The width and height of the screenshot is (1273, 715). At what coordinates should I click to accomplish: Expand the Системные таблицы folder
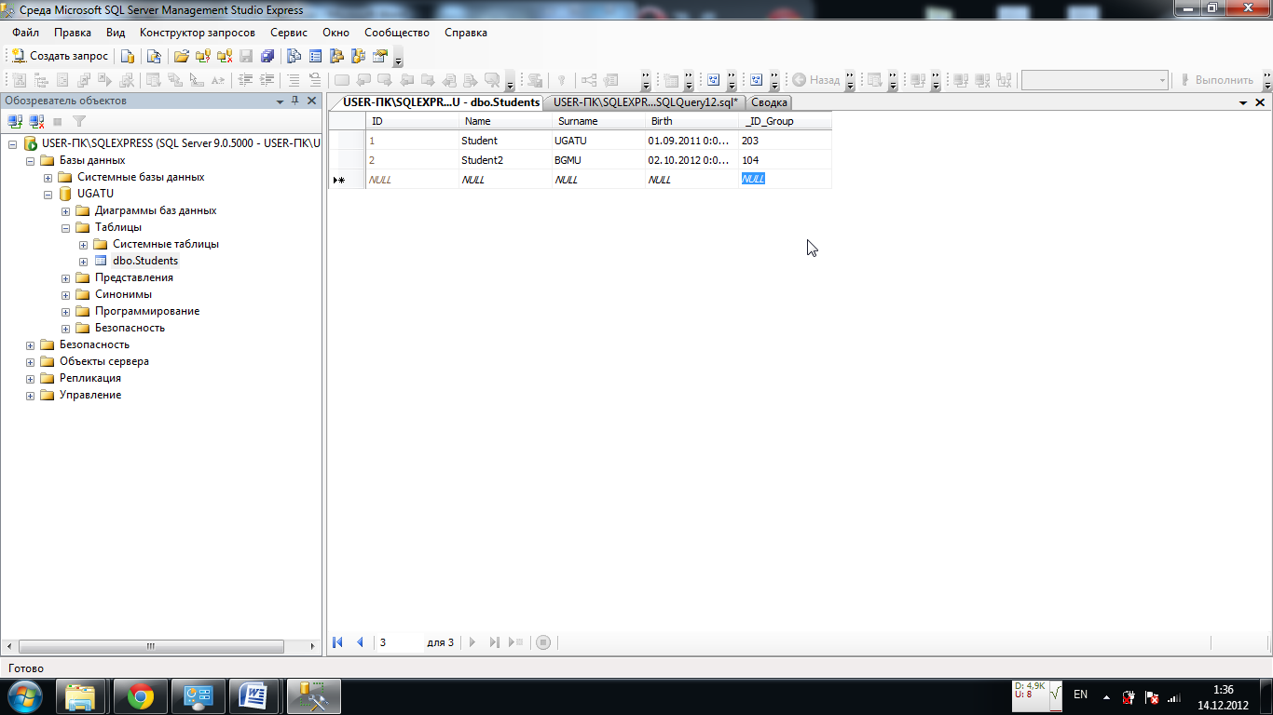[83, 244]
